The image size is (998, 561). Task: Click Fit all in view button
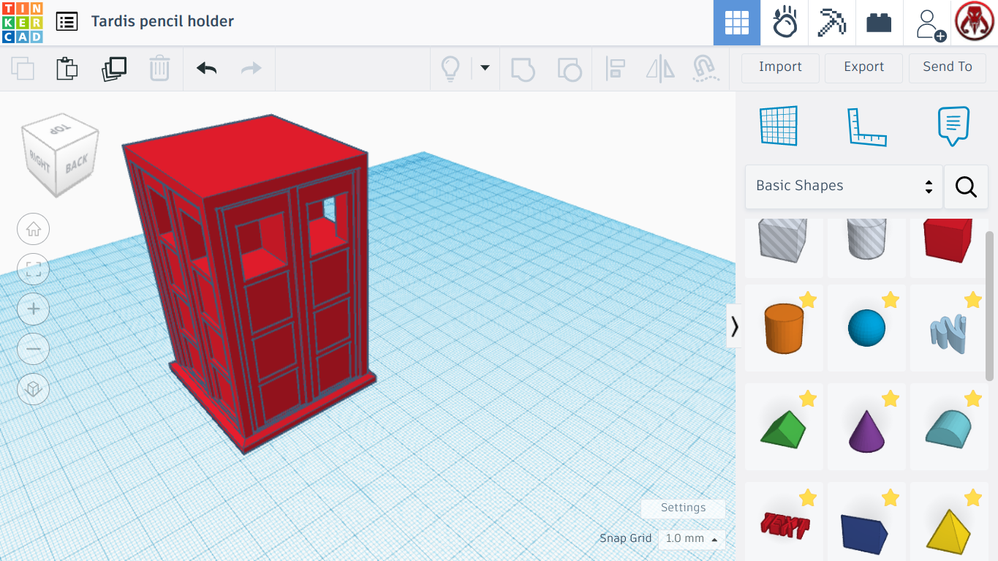pos(33,269)
